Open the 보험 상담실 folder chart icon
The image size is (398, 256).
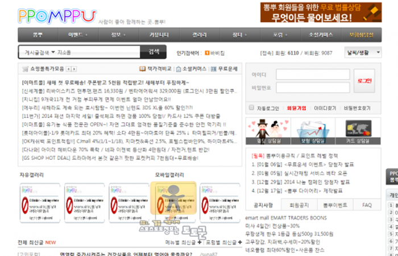[x=313, y=131]
